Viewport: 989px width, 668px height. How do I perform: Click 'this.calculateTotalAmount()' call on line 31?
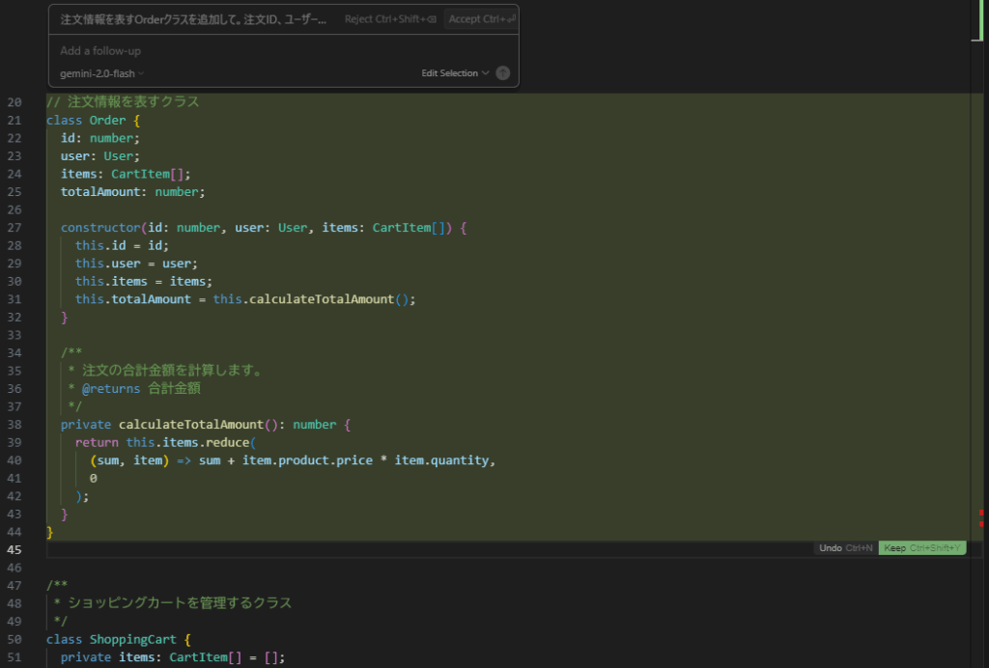pos(314,299)
